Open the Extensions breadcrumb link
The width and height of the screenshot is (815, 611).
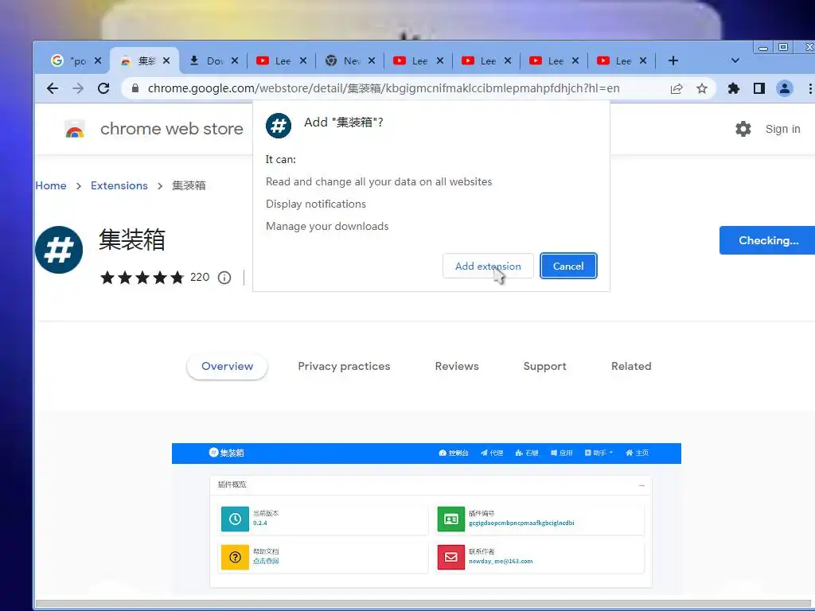point(119,185)
